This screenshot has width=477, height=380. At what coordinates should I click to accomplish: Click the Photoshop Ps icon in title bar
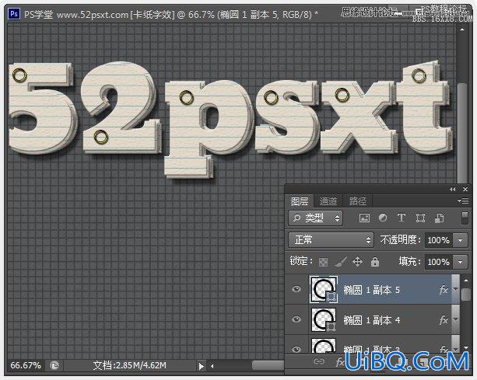click(x=14, y=14)
